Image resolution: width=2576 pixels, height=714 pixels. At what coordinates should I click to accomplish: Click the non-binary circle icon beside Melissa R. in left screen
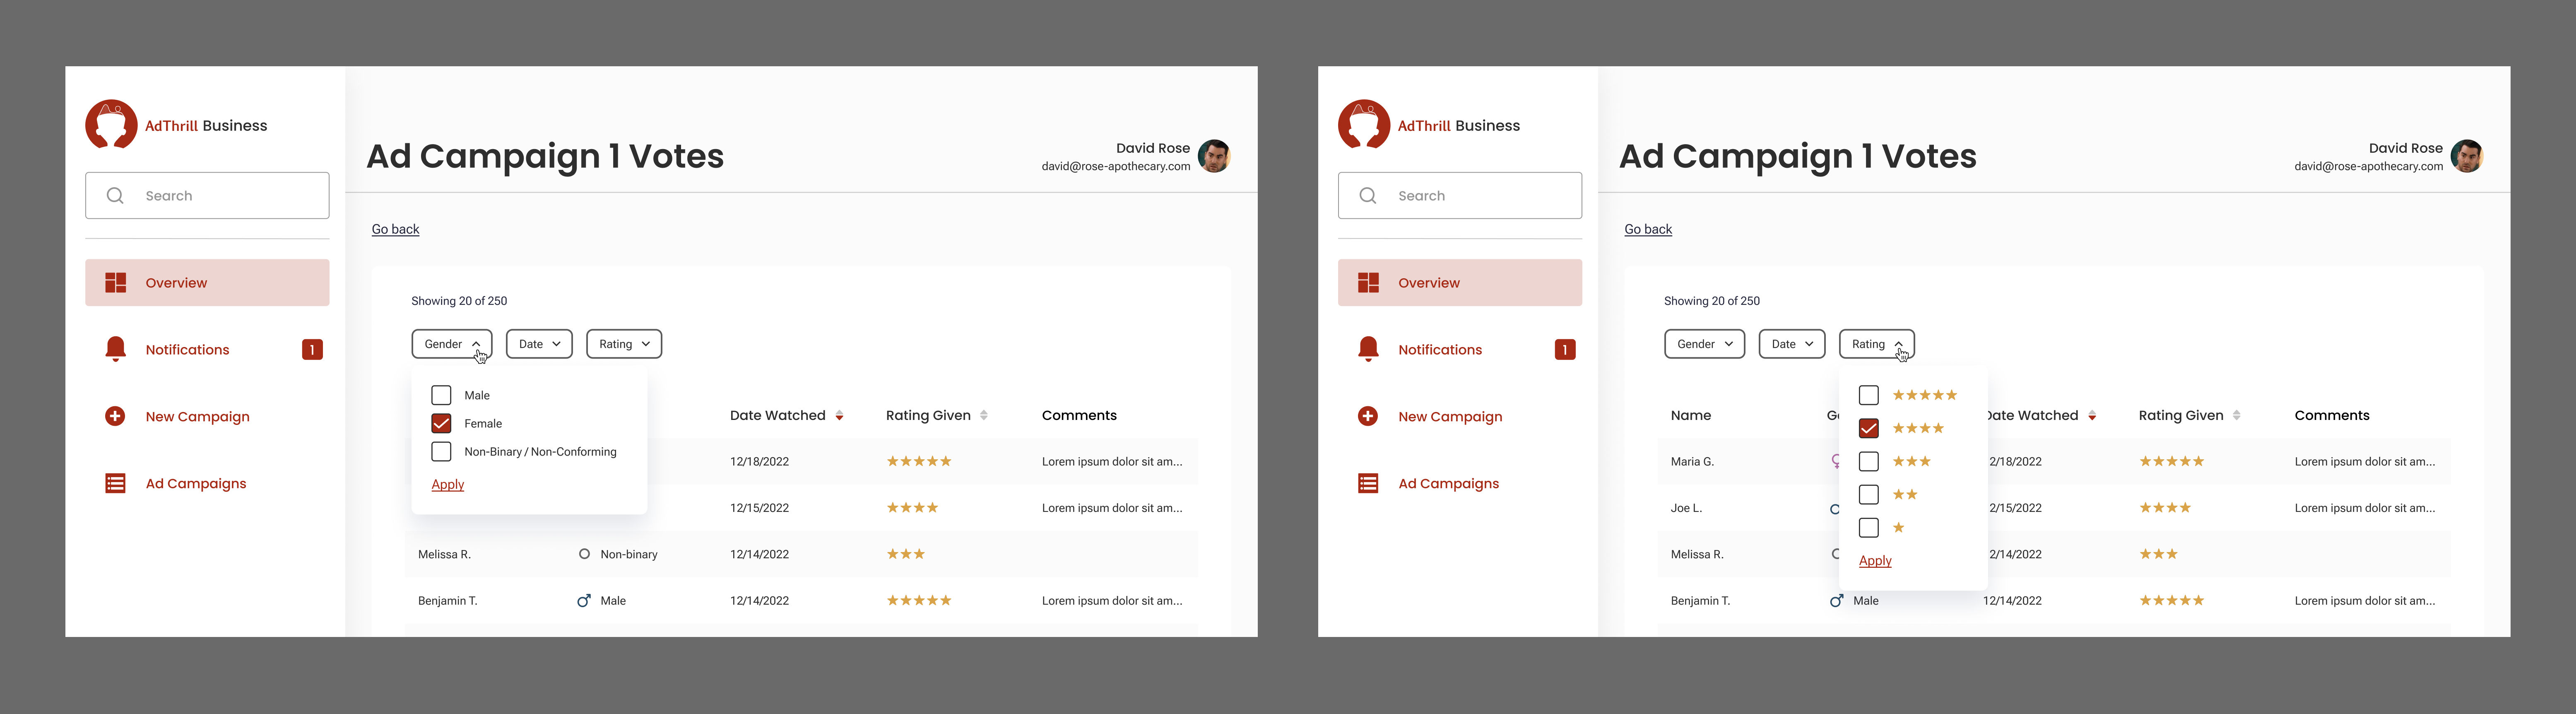[x=584, y=554]
